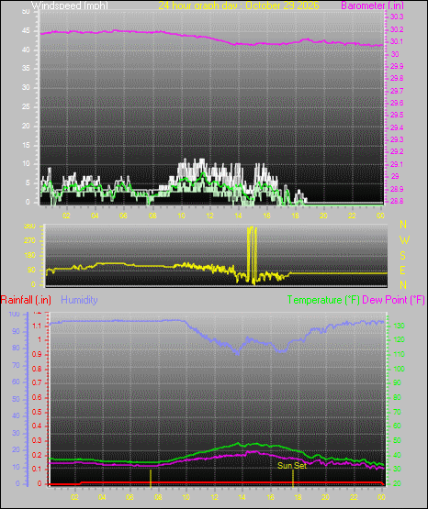Click the 'Humidity' legend label

79,300
